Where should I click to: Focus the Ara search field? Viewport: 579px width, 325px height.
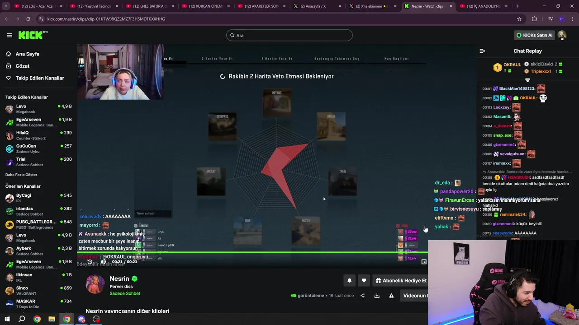point(289,35)
